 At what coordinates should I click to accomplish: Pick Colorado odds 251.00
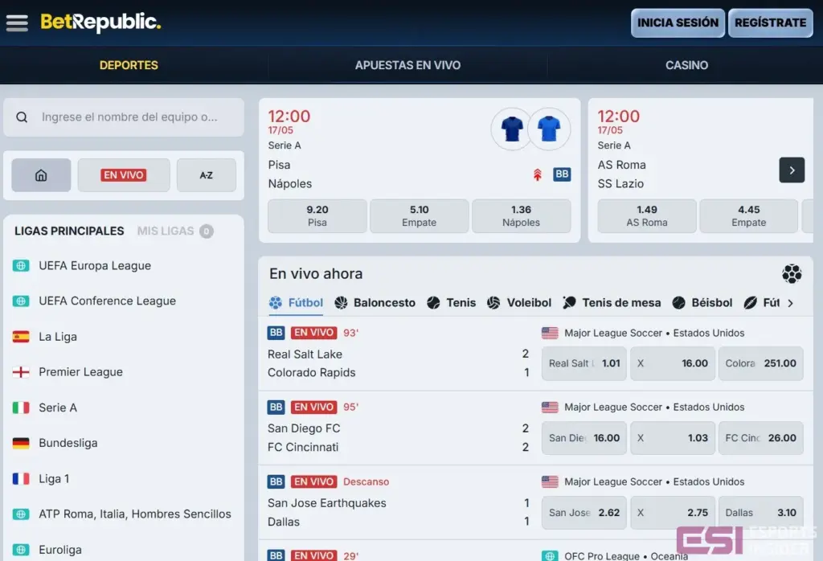(x=760, y=363)
